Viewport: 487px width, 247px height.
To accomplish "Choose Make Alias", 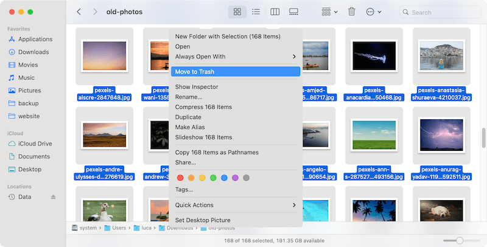I will tap(236, 127).
